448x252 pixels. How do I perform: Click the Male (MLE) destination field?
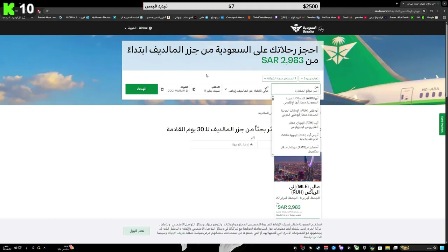[x=246, y=89]
